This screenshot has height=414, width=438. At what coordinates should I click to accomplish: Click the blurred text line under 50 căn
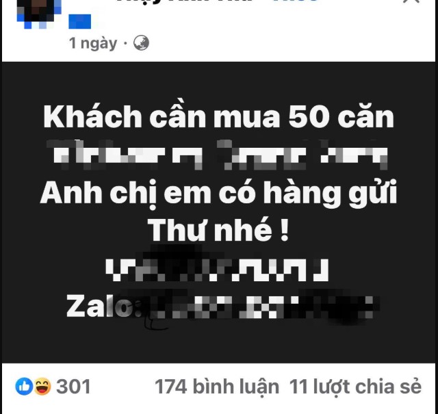(218, 155)
